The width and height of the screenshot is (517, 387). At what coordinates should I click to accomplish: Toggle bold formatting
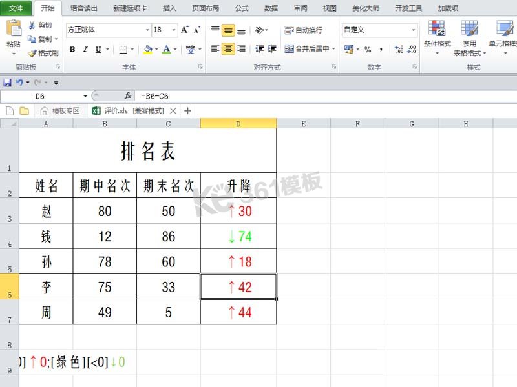point(71,49)
